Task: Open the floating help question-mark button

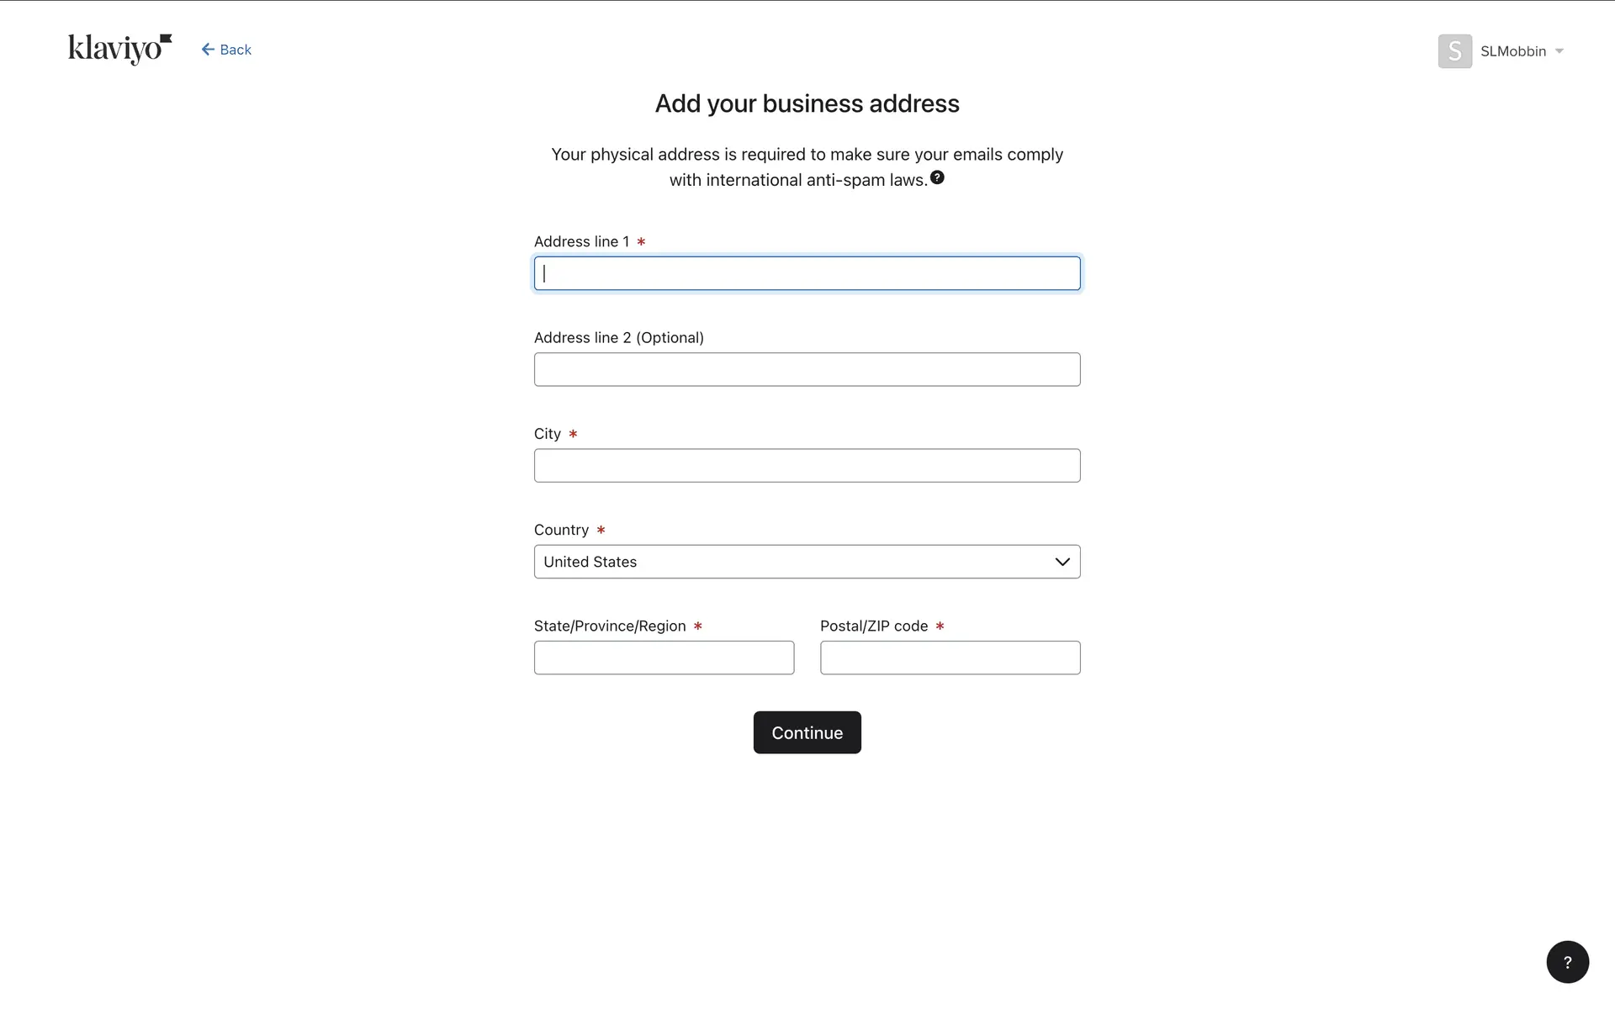Action: point(1567,962)
